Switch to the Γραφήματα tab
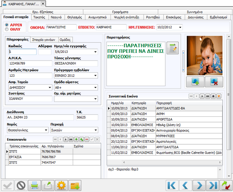Screen dimensions: 233x192 point(120,12)
